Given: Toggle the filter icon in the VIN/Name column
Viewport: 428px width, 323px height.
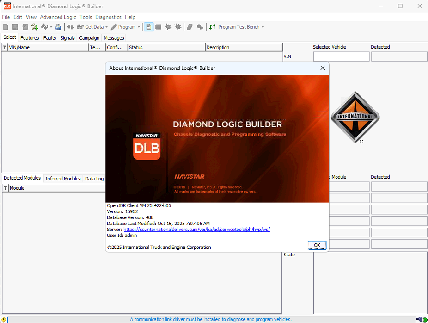Looking at the screenshot, I should pos(4,47).
